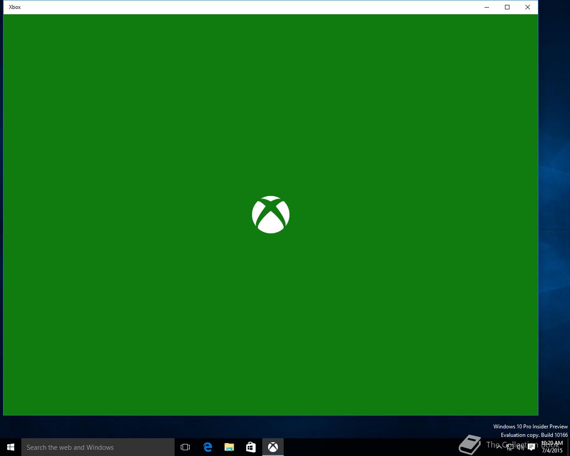
Task: Open the network status tray icon
Action: (510, 447)
